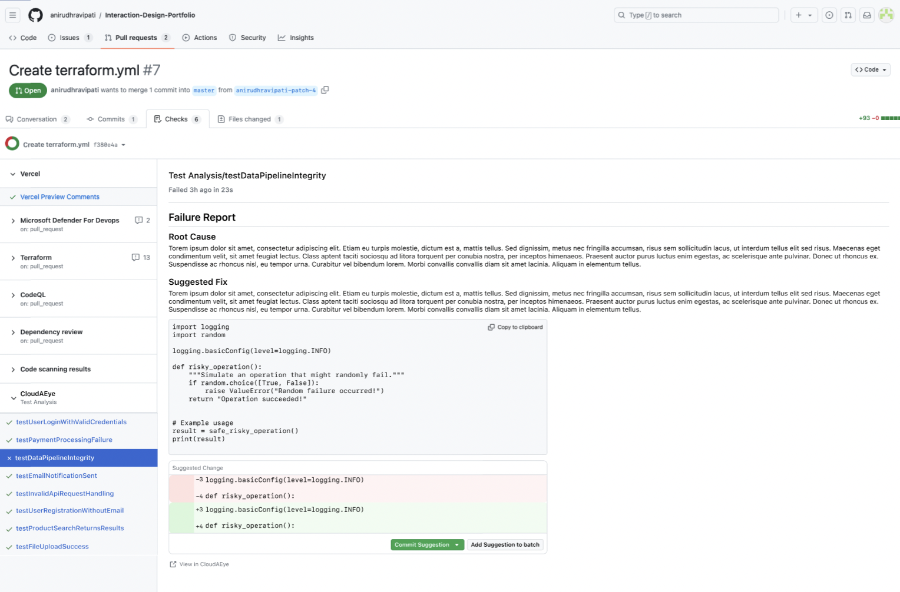
Task: Open the dropdown next to plus button
Action: click(810, 15)
